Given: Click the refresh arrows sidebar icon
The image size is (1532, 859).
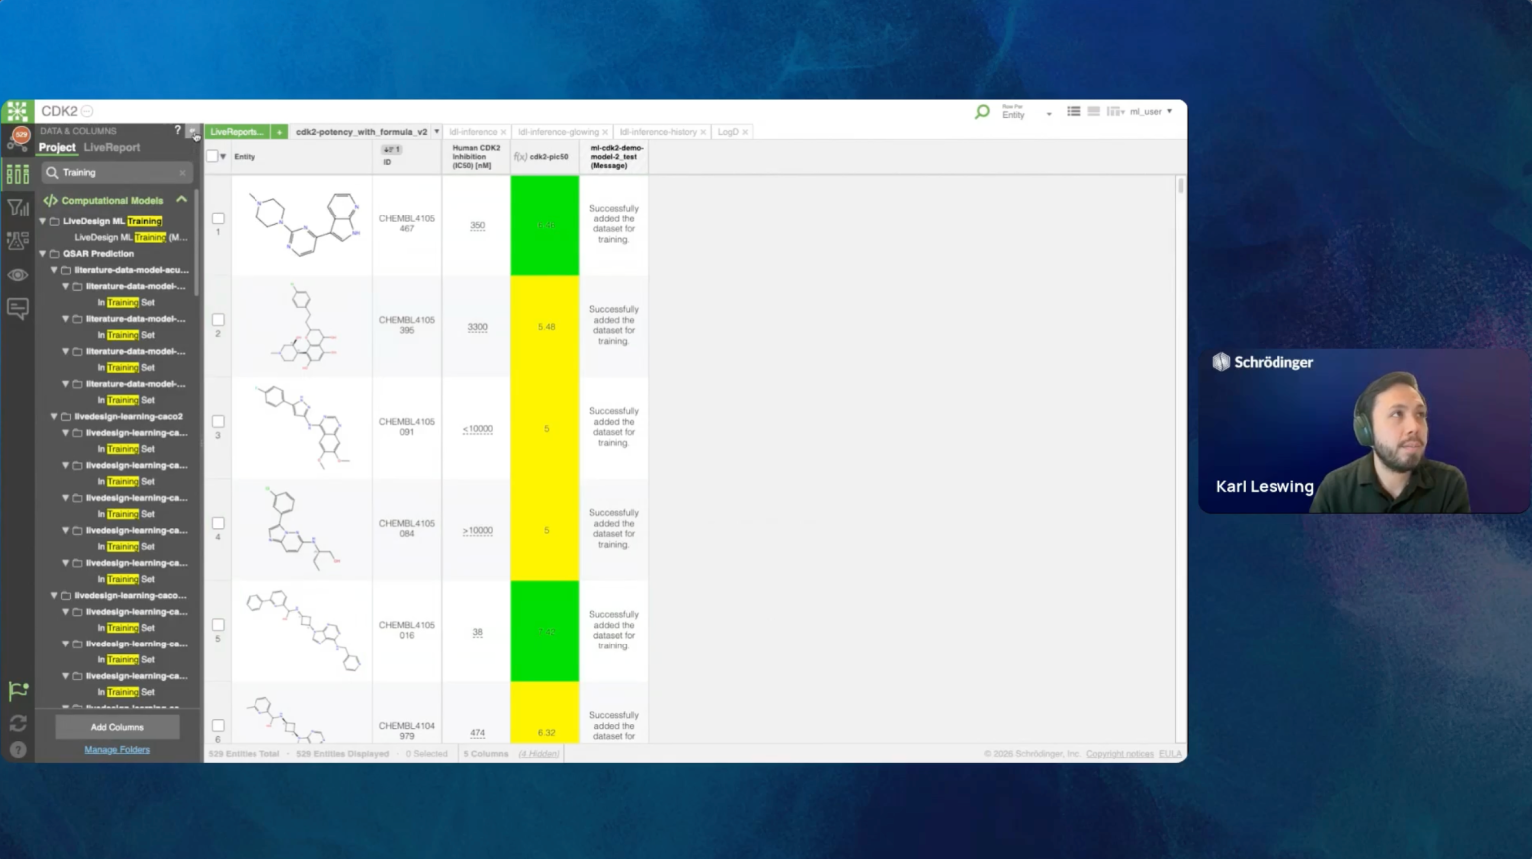Looking at the screenshot, I should pos(18,723).
